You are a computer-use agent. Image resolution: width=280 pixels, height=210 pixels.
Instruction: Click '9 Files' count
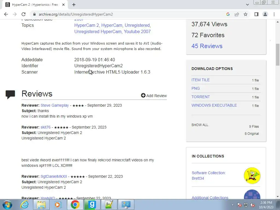[254, 127]
